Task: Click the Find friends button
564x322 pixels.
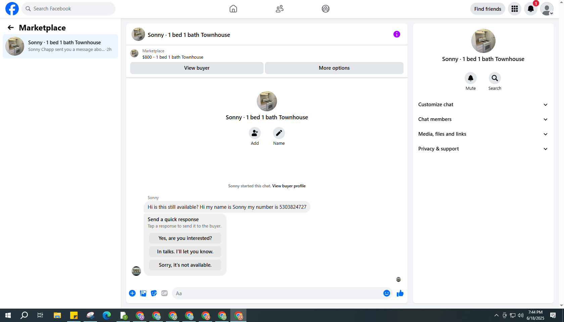Action: click(x=488, y=9)
